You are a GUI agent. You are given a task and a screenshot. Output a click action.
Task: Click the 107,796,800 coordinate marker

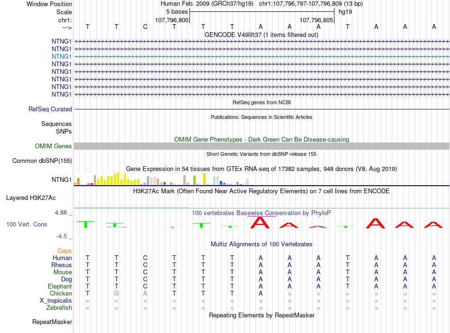pyautogui.click(x=171, y=20)
